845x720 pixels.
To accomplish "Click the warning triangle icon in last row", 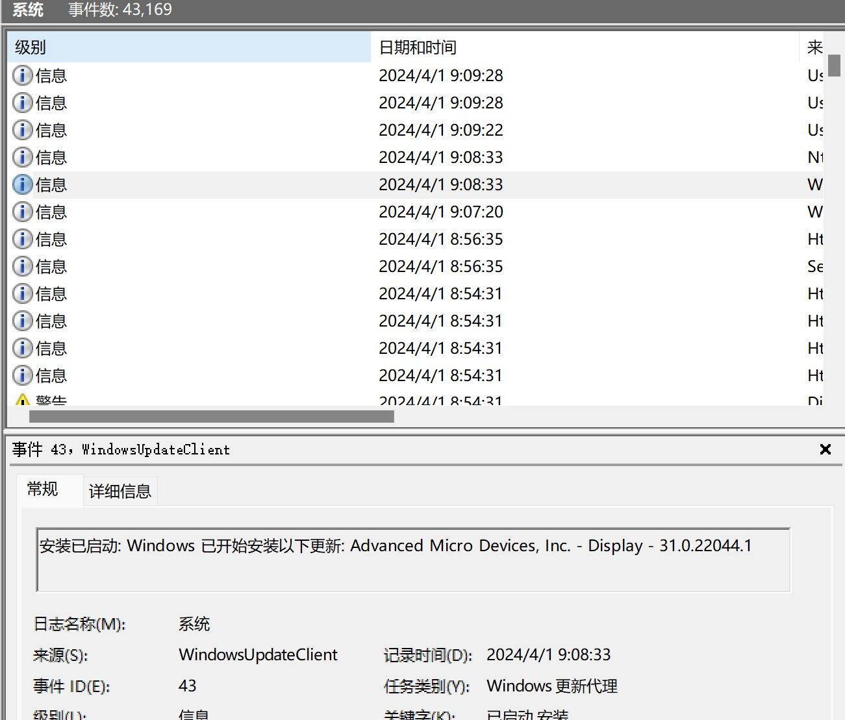I will [x=23, y=399].
